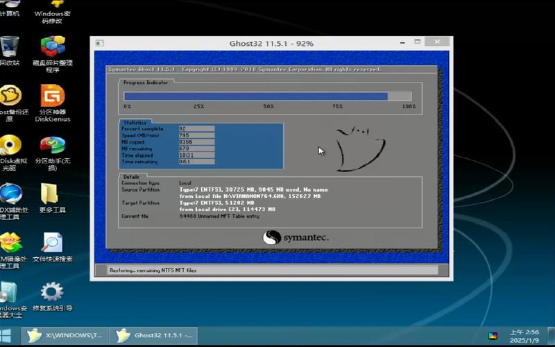
Task: Open the boot repair gear icon
Action: coord(53,297)
